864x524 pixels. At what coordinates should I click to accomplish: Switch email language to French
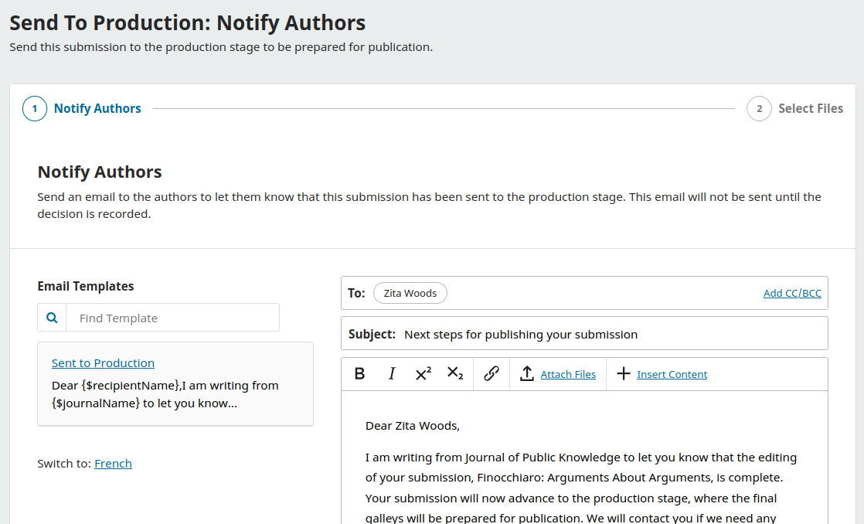[113, 464]
